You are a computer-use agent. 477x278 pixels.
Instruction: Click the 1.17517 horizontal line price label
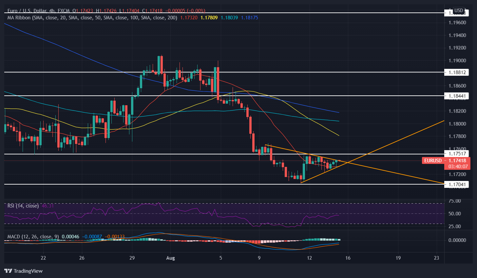click(457, 154)
